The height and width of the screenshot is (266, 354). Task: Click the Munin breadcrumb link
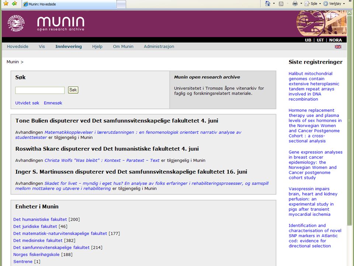(x=13, y=62)
